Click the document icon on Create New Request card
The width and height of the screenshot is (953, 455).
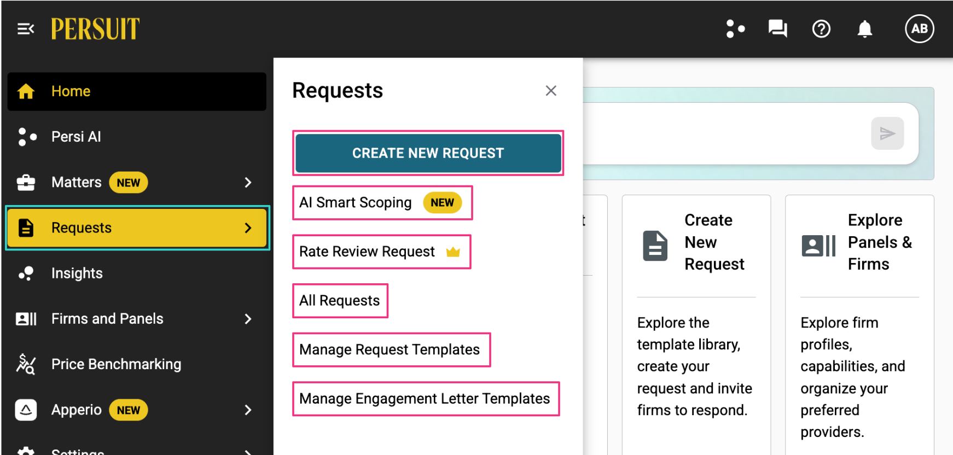[655, 246]
